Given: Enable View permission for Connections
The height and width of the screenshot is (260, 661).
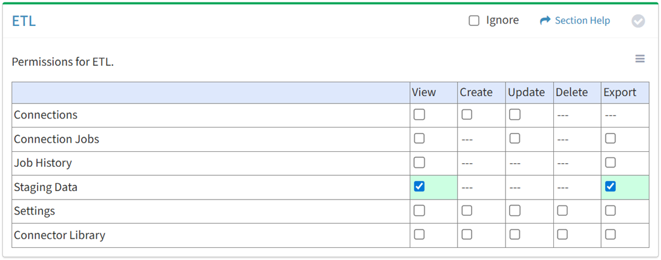Looking at the screenshot, I should tap(419, 114).
